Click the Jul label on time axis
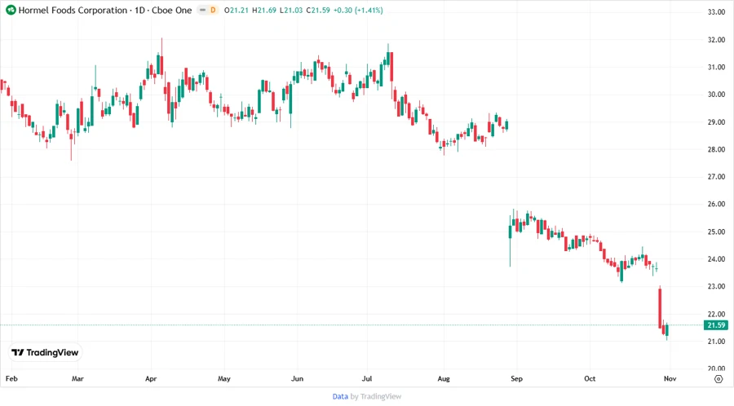 pos(366,378)
